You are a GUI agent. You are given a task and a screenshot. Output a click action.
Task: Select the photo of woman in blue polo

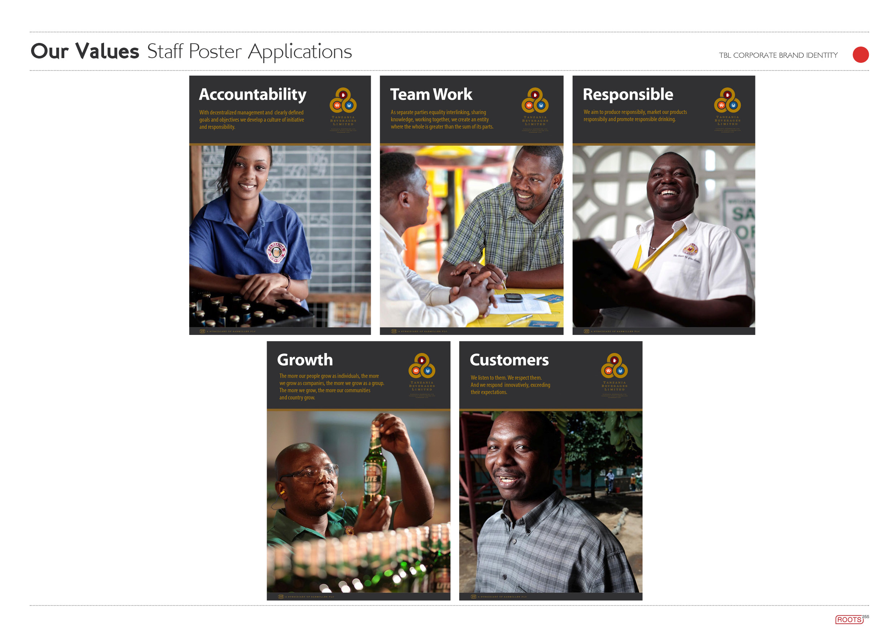(280, 236)
